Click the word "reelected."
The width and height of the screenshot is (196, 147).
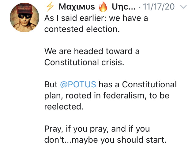click(64, 107)
